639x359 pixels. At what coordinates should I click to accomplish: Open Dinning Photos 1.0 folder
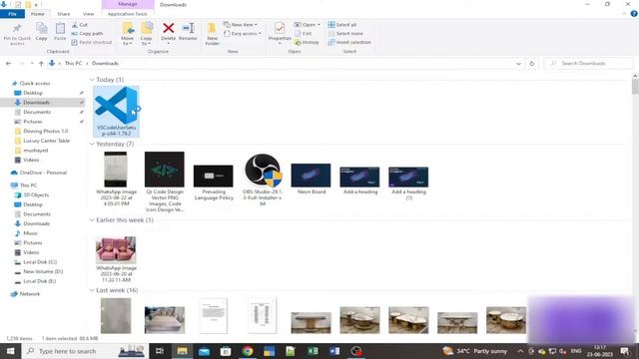click(x=45, y=131)
